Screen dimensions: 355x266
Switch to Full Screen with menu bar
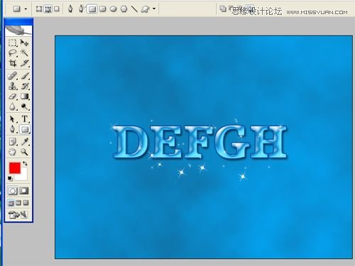[18, 203]
